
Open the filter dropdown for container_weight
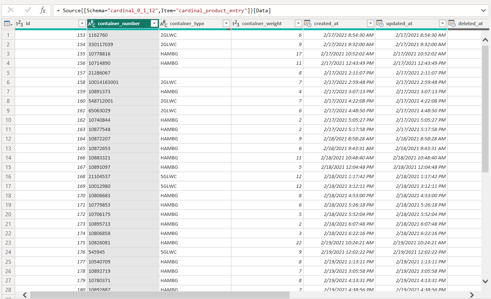[x=298, y=24]
